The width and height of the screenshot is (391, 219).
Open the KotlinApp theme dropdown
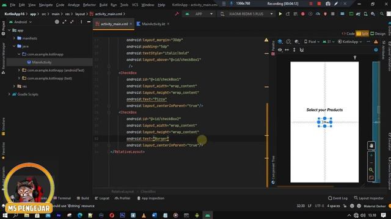click(x=350, y=42)
